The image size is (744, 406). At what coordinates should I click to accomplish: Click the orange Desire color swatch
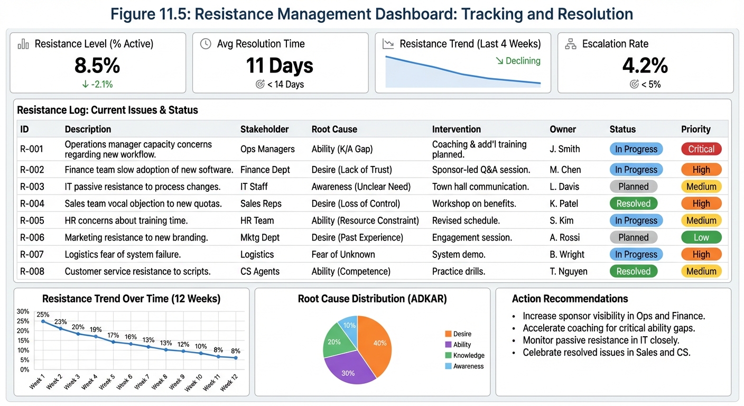448,334
